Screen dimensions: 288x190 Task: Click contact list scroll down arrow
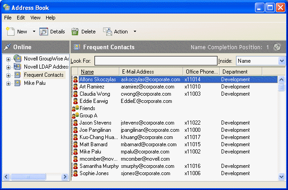coord(281,176)
